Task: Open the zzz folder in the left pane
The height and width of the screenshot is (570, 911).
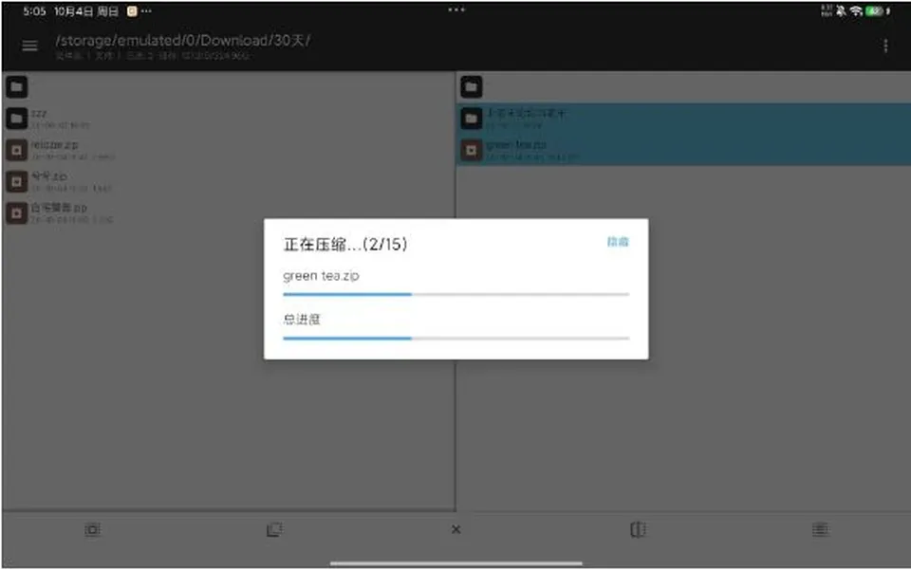Action: [x=229, y=119]
